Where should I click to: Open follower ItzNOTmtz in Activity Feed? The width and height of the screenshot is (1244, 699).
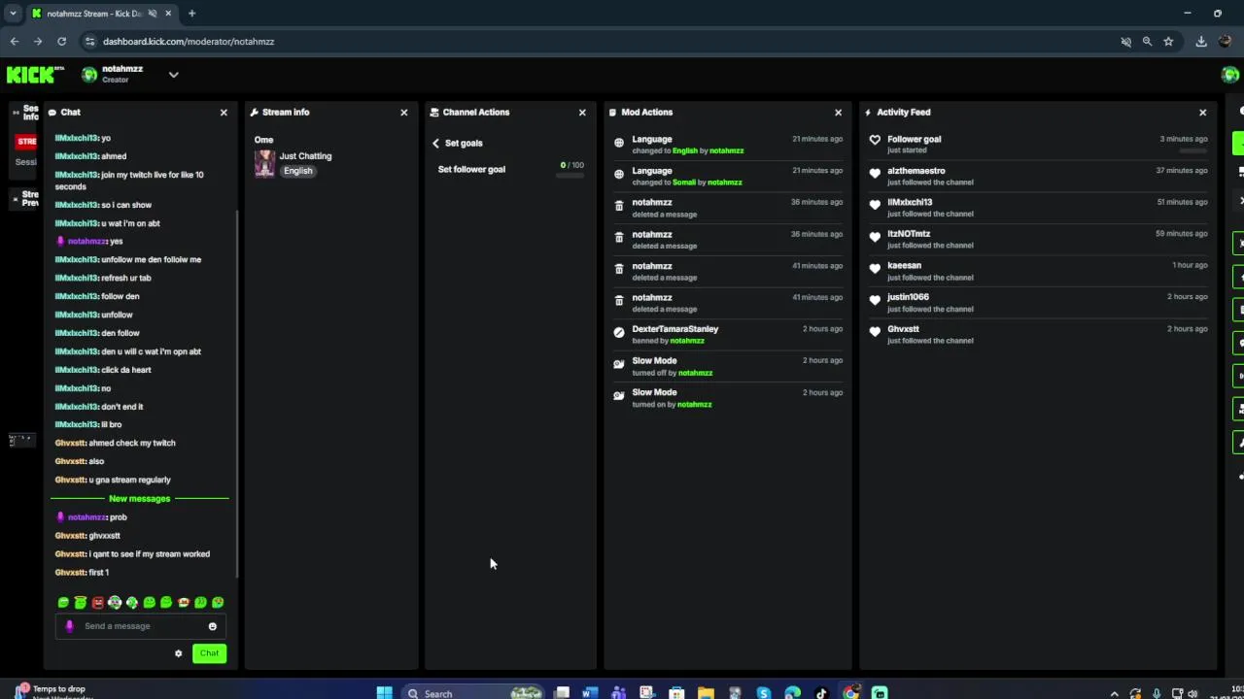tap(909, 234)
